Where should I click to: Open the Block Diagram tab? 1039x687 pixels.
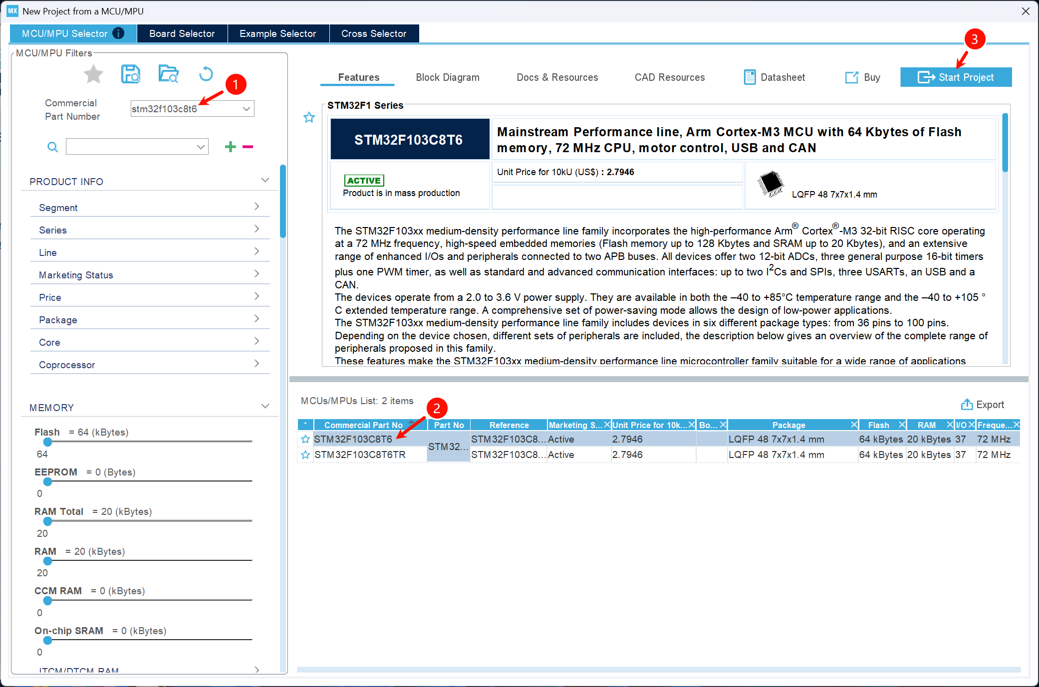[x=448, y=77]
